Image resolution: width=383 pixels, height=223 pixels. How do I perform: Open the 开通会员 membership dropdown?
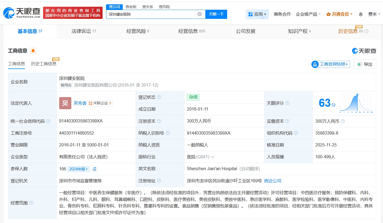339,14
